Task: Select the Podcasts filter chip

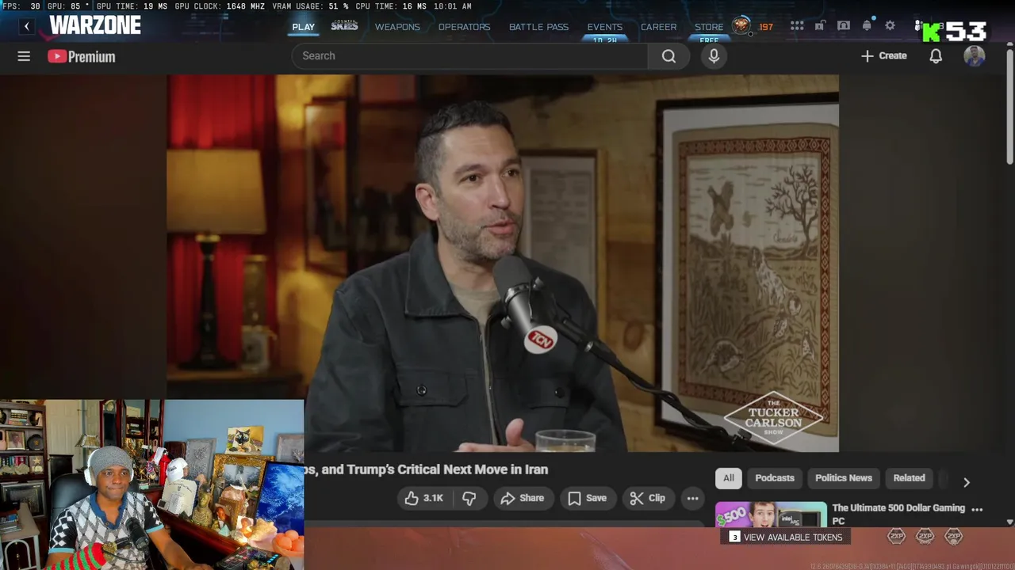Action: (x=775, y=478)
